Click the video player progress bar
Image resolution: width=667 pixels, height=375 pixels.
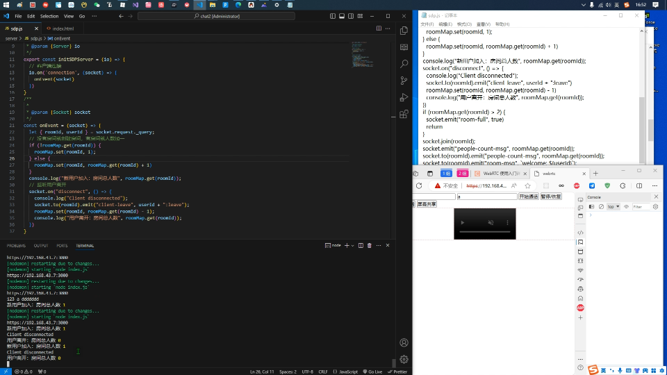(x=484, y=232)
